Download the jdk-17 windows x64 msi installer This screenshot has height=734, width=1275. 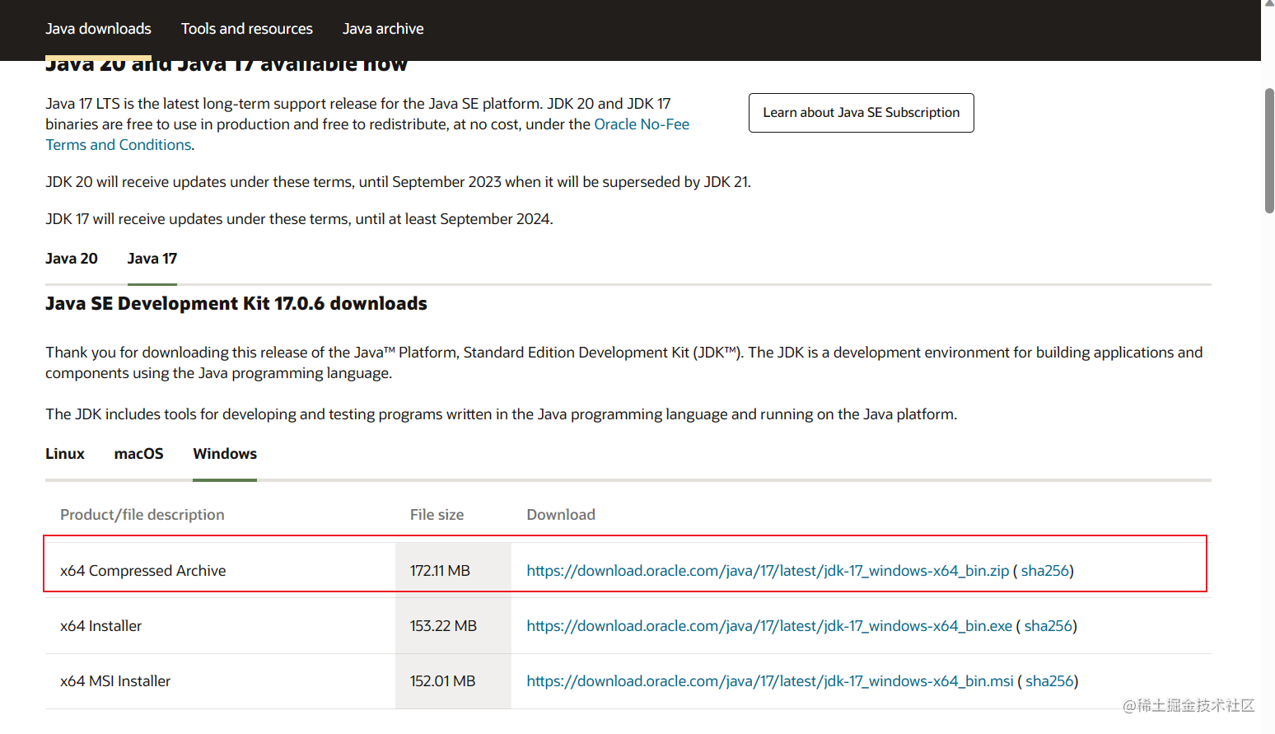click(x=770, y=681)
